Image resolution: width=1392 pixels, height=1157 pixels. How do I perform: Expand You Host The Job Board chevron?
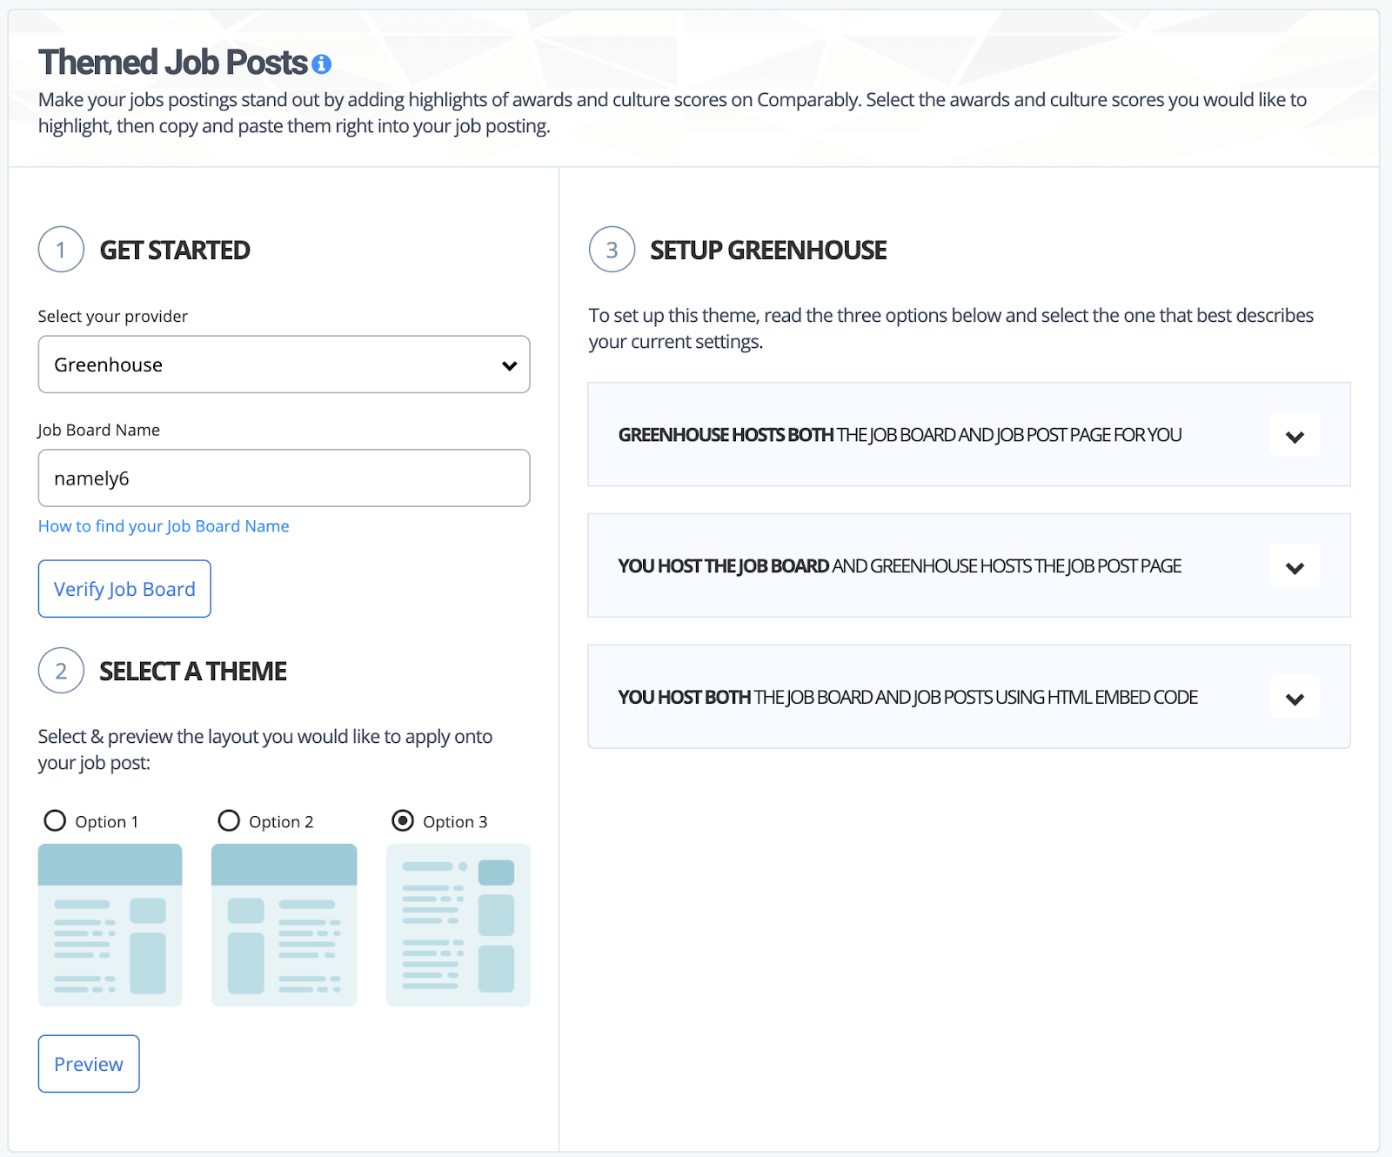[x=1295, y=566]
